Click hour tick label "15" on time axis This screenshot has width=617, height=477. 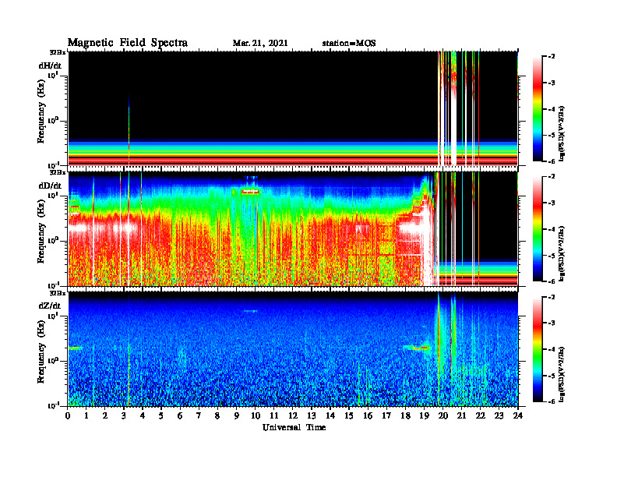(x=349, y=415)
